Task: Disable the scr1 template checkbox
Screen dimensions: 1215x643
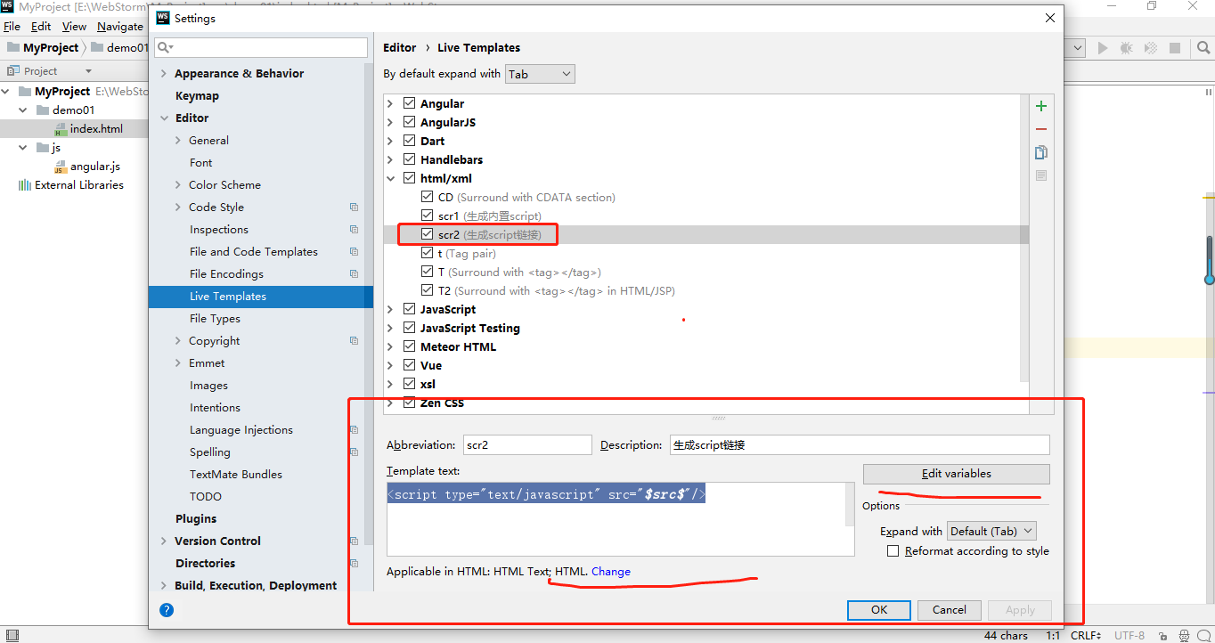Action: (x=428, y=216)
